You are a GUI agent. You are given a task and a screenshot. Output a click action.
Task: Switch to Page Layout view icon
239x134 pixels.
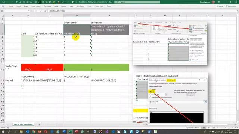[x=209, y=128]
